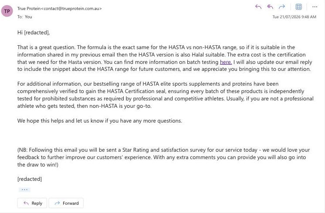Open the Apps add-ins grid icon
The width and height of the screenshot is (325, 213).
click(x=299, y=7)
